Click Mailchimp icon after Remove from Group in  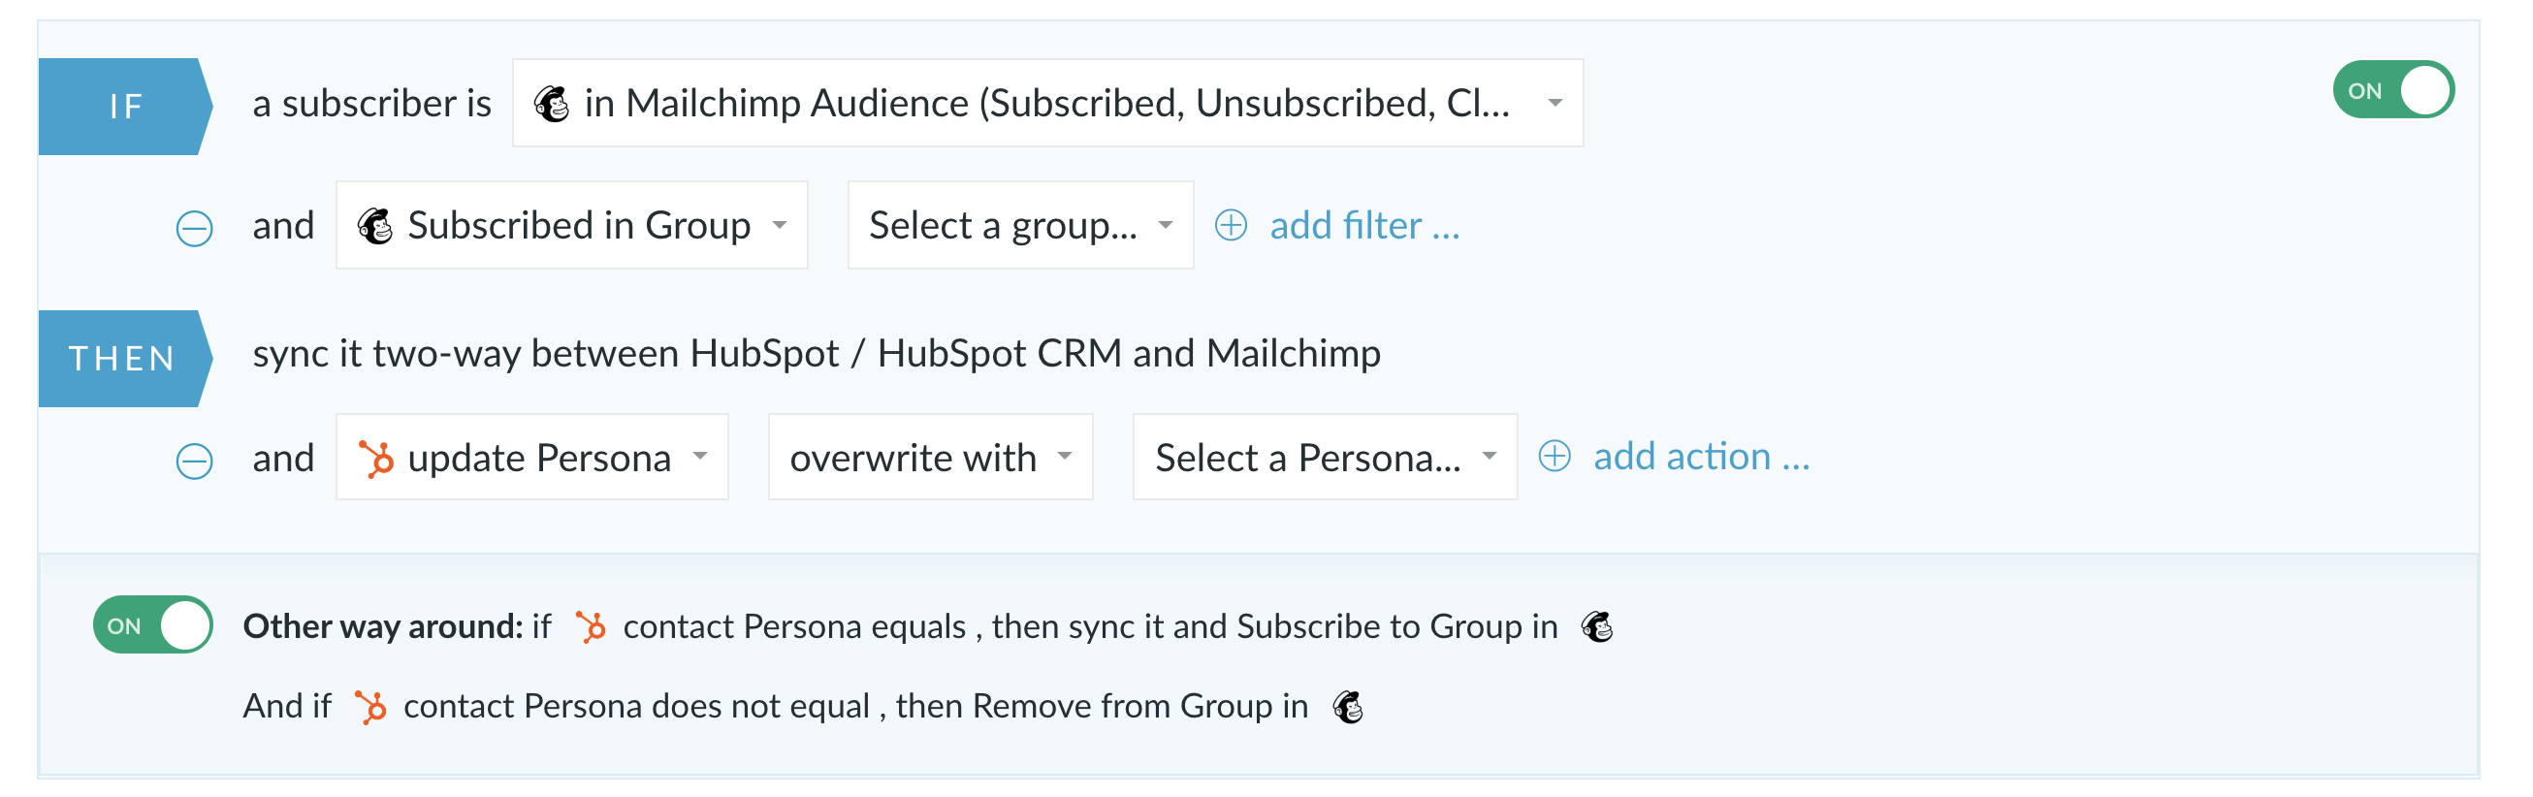point(1348,706)
